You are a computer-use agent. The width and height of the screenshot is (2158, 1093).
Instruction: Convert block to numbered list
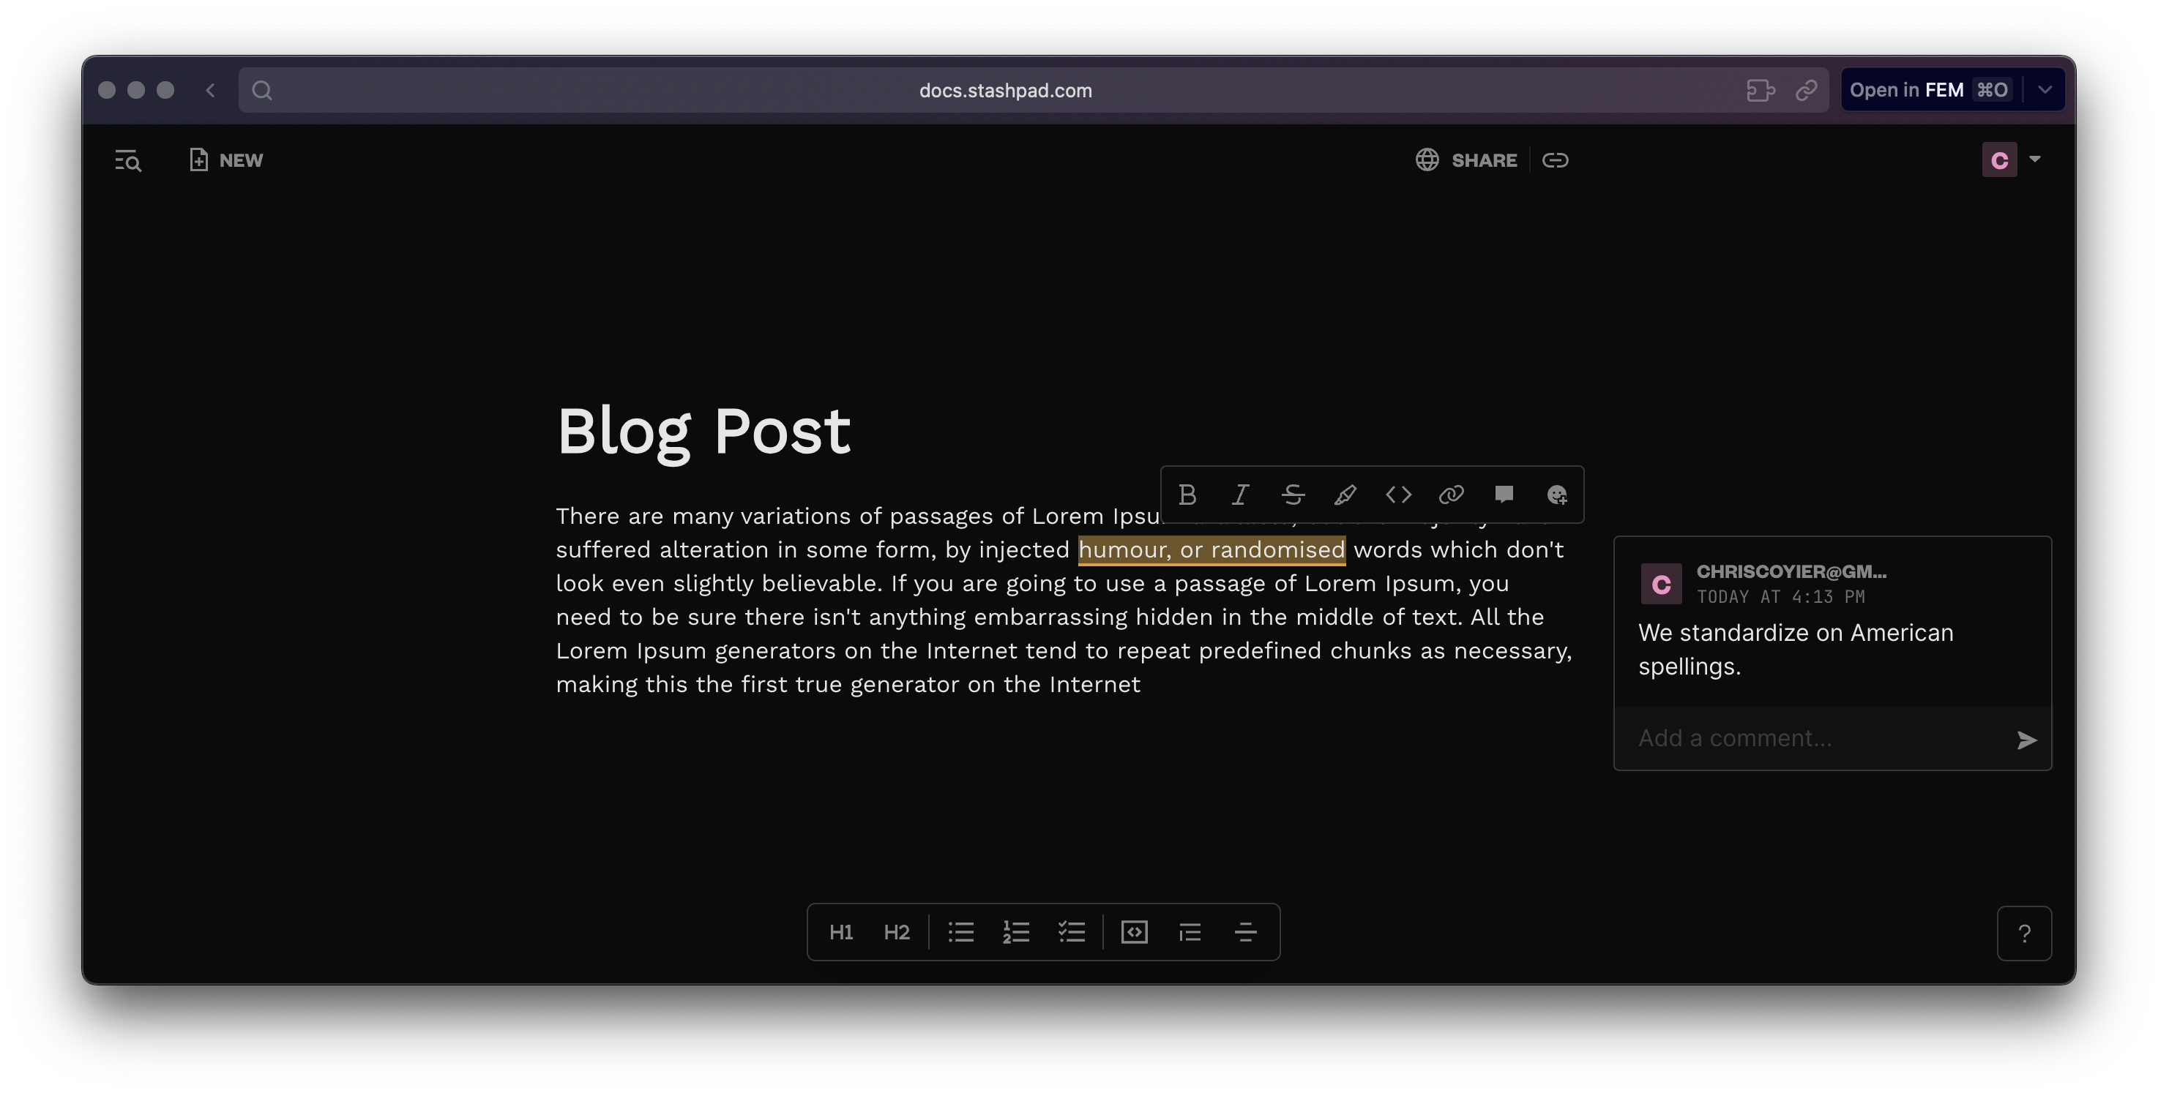(x=1016, y=932)
